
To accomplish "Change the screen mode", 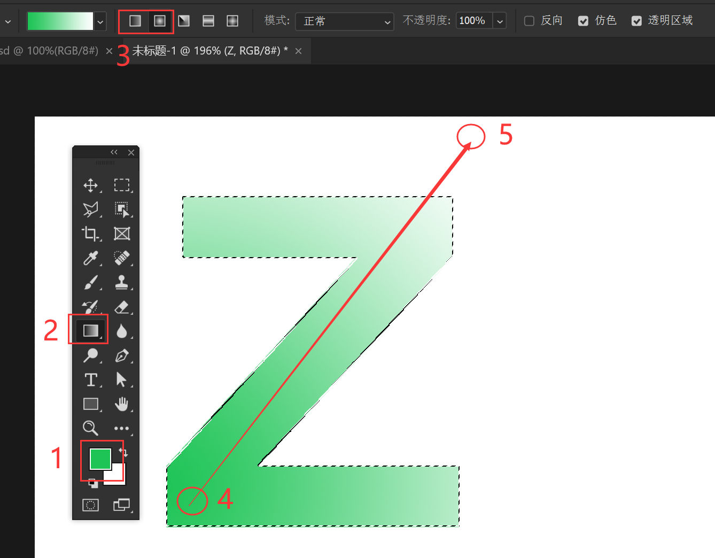I will pyautogui.click(x=122, y=505).
